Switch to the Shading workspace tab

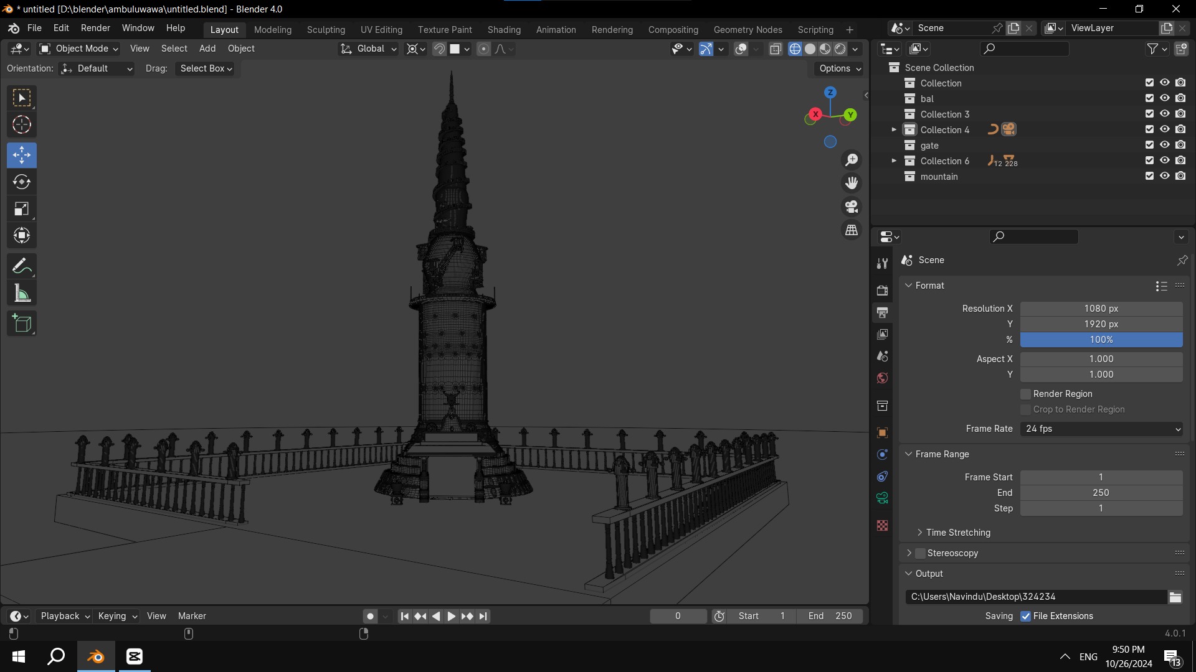pyautogui.click(x=504, y=29)
